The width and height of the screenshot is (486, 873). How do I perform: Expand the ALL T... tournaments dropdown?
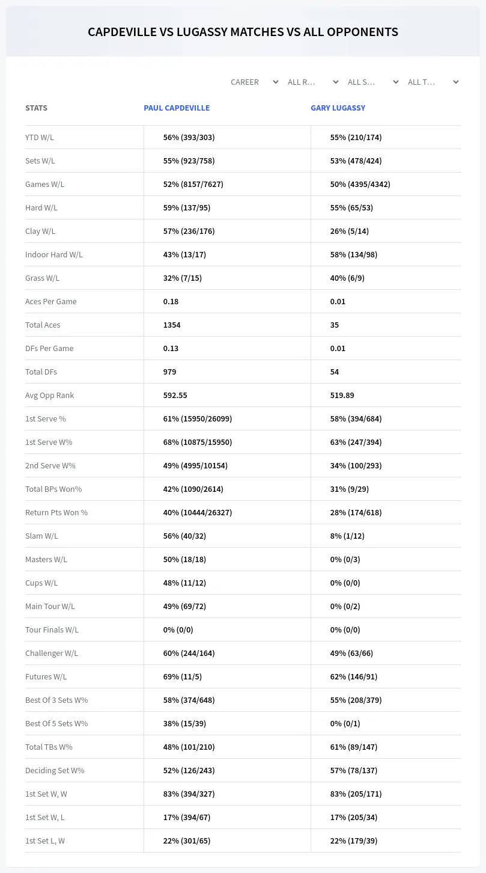pos(434,82)
